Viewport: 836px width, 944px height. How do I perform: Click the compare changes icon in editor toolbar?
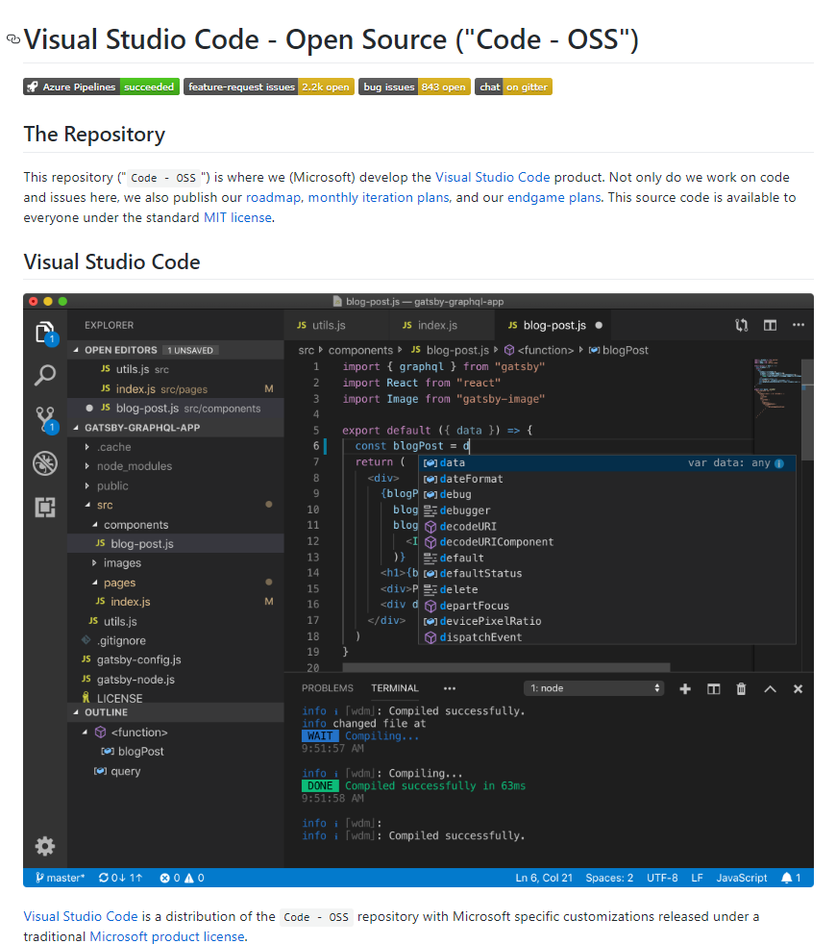(x=742, y=325)
